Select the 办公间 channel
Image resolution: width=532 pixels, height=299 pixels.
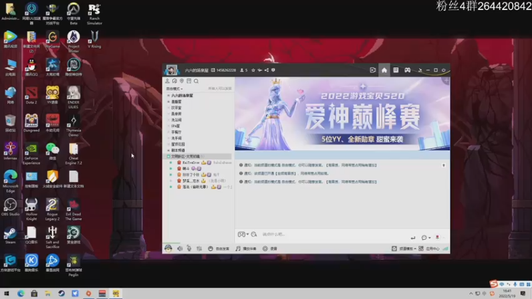coord(176,120)
